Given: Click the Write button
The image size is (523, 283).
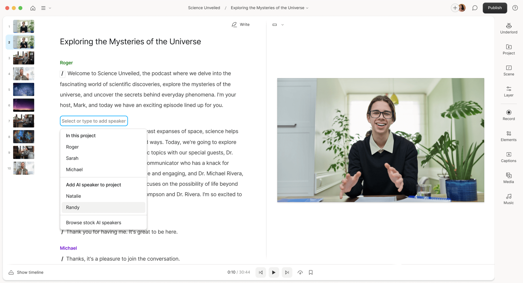Looking at the screenshot, I should [x=241, y=24].
